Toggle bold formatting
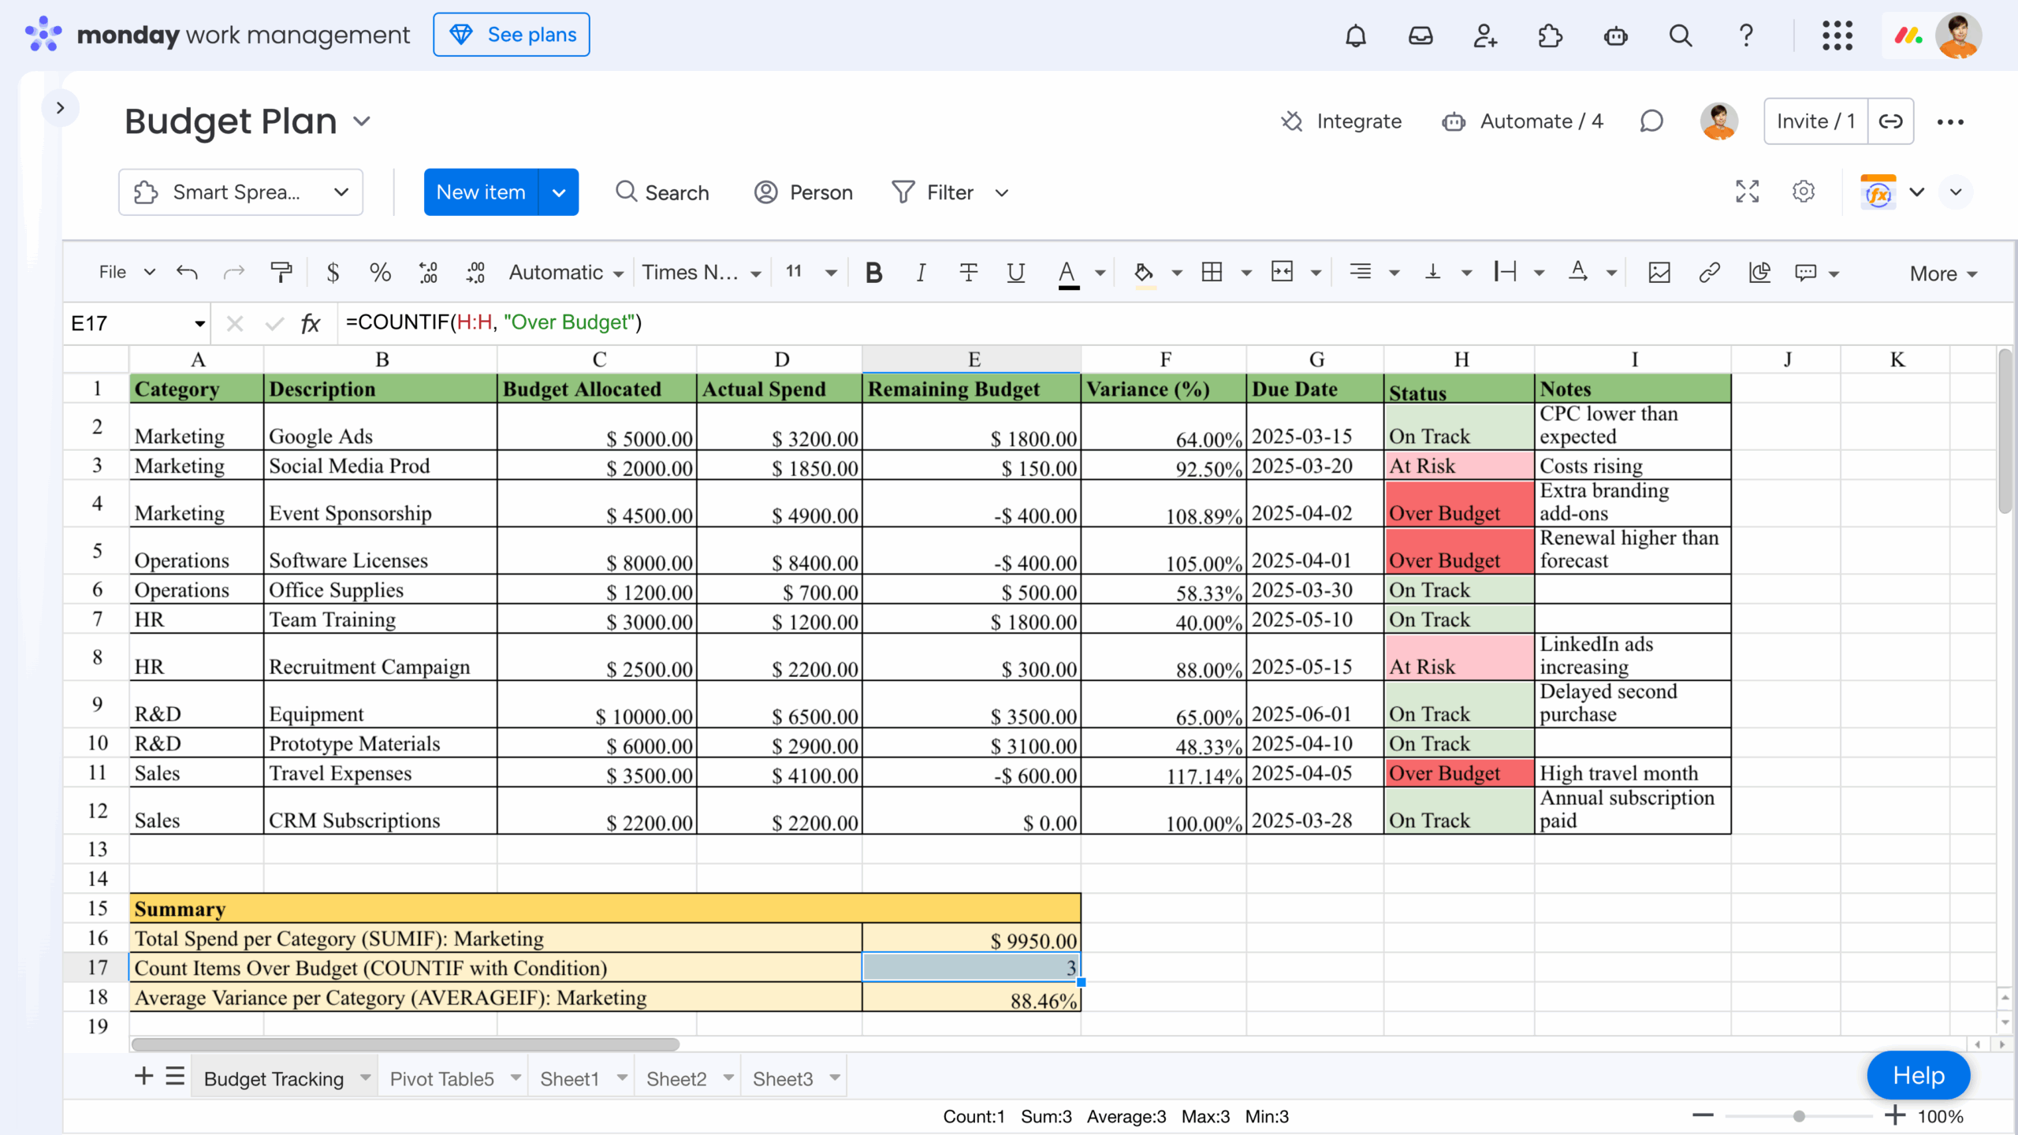 pyautogui.click(x=873, y=272)
